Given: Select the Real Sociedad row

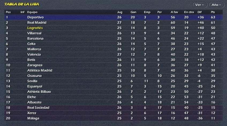Looking at the screenshot, I should coord(113,108).
